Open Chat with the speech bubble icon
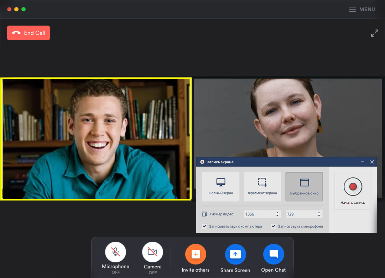Screen dimensions: 385x278 tap(273, 255)
